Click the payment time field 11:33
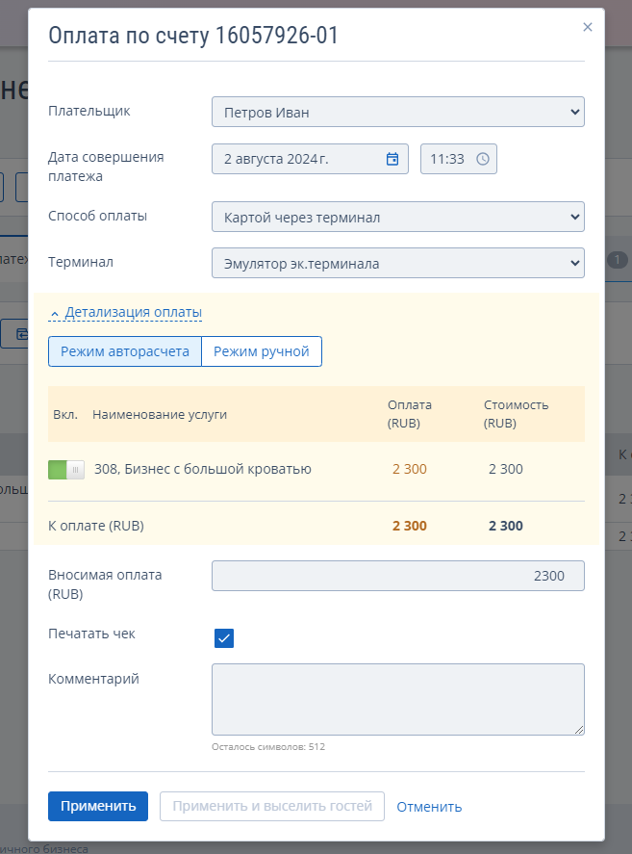 pos(458,159)
